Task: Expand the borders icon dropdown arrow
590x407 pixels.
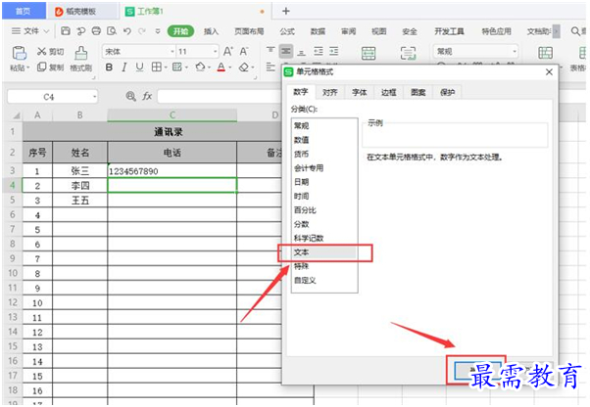Action: click(x=166, y=68)
